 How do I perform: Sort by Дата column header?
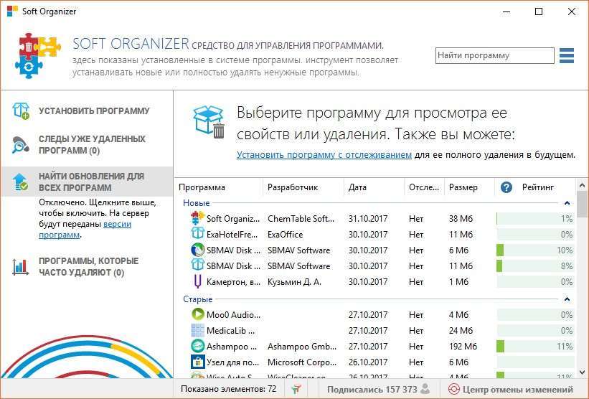coord(357,187)
